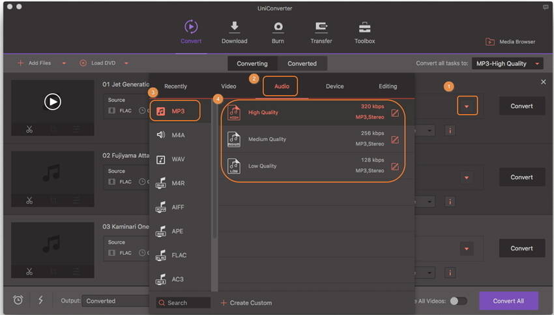Select the AIFF format
554x315 pixels.
click(180, 207)
